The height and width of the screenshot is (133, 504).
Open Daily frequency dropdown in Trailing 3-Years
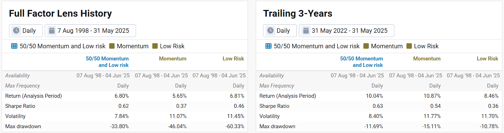tap(280, 31)
